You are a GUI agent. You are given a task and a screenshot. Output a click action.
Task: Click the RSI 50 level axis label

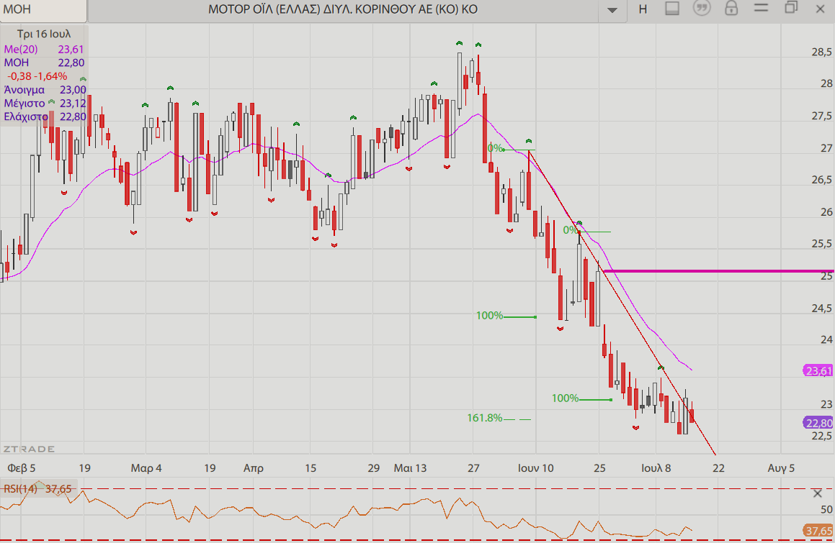point(826,509)
